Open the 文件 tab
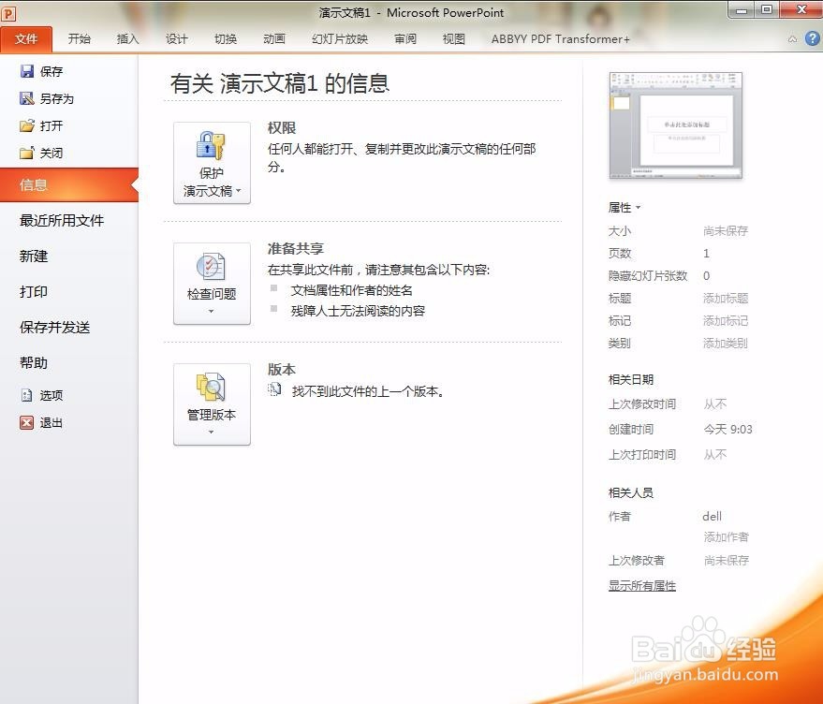 coord(26,38)
